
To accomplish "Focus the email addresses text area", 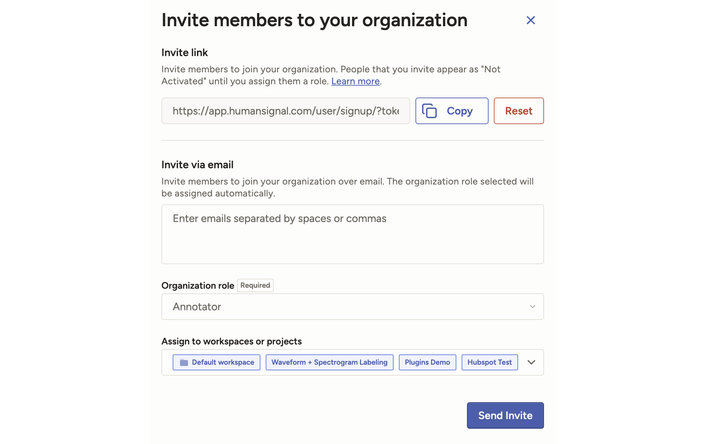I will [352, 234].
